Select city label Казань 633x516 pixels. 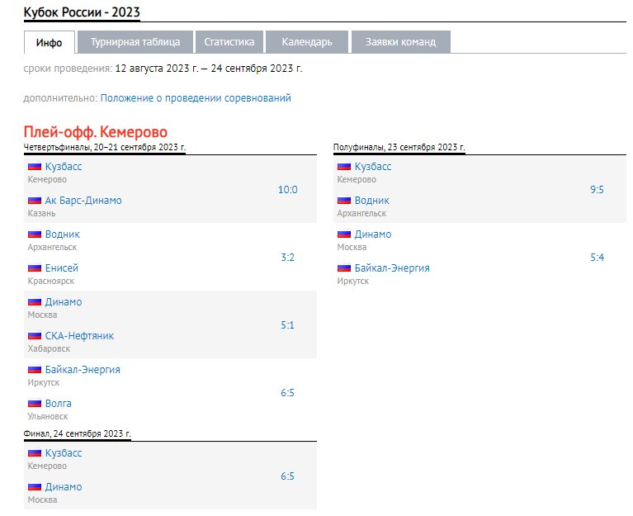coord(41,213)
